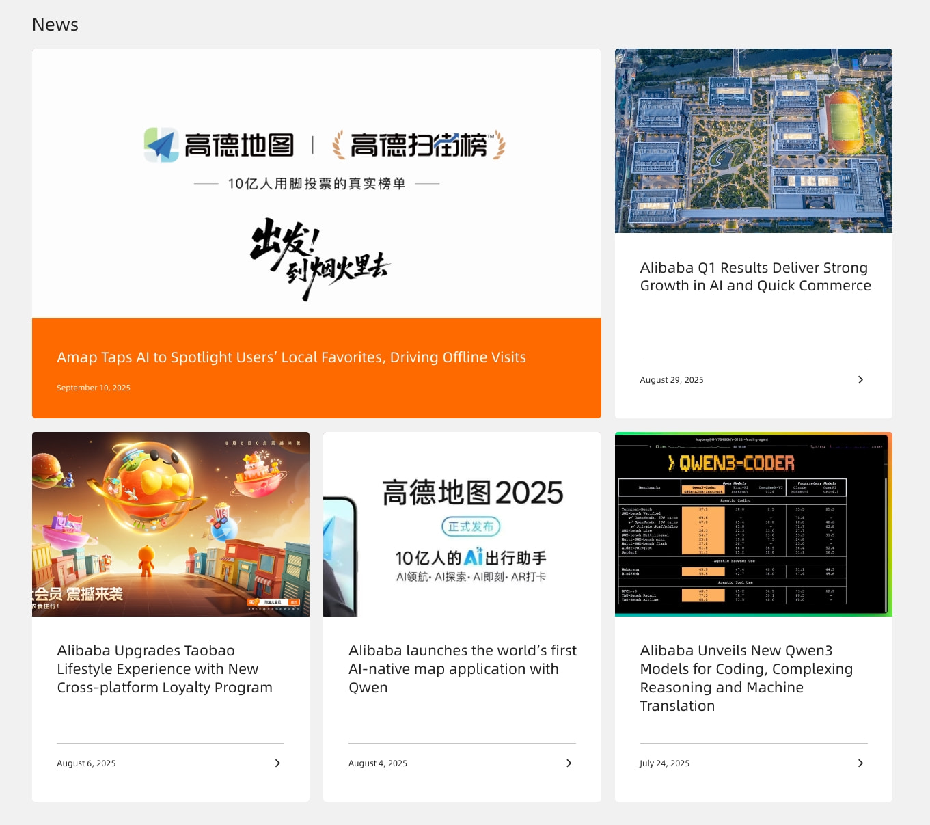This screenshot has height=825, width=930.
Task: Click the September 10, 2025 date text
Action: click(94, 388)
